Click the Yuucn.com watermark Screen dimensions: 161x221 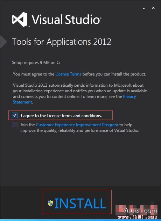pyautogui.click(x=140, y=211)
